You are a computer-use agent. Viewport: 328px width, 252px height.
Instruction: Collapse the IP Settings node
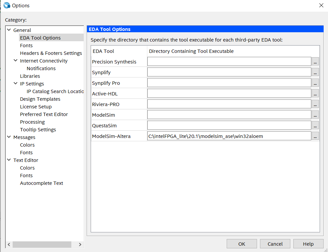point(15,83)
